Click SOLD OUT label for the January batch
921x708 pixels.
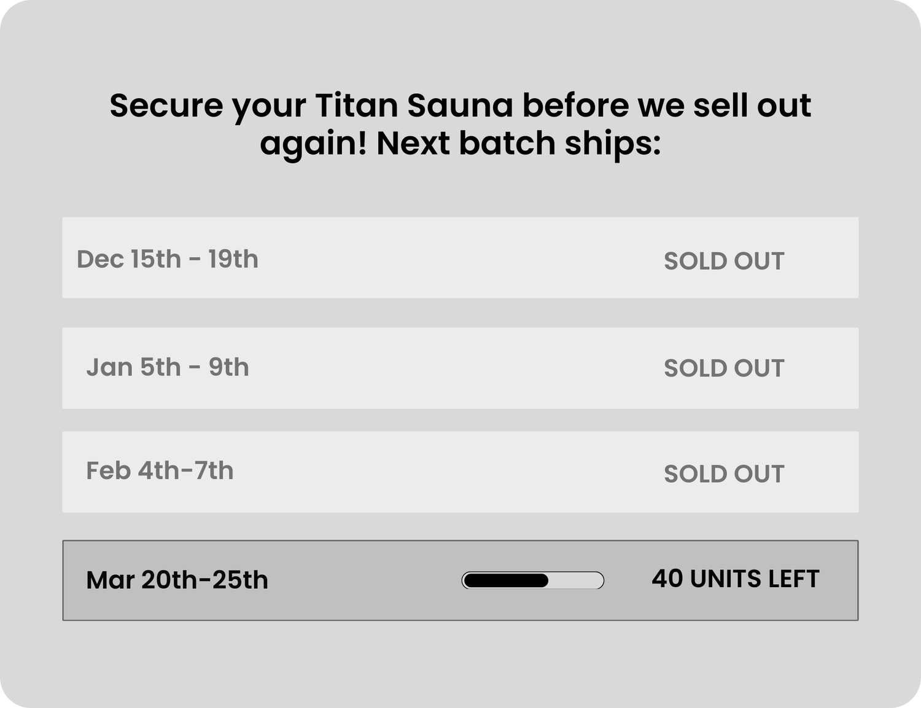tap(724, 369)
